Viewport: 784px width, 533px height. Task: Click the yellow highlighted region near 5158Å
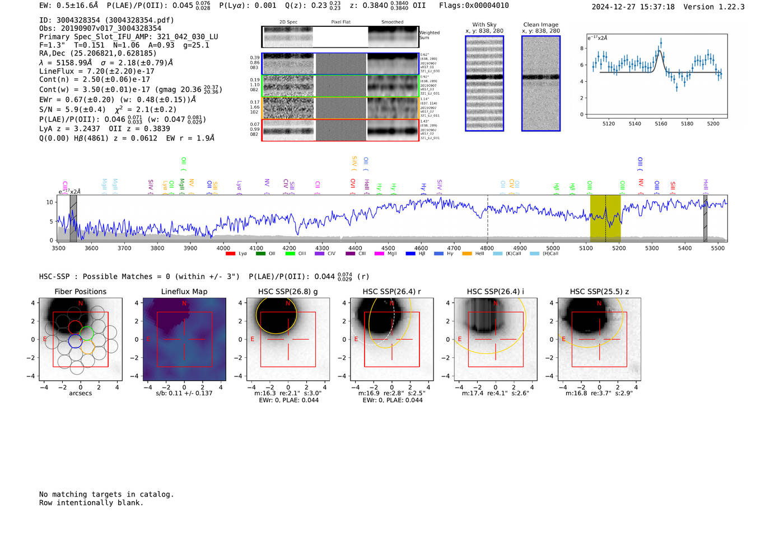tap(605, 218)
